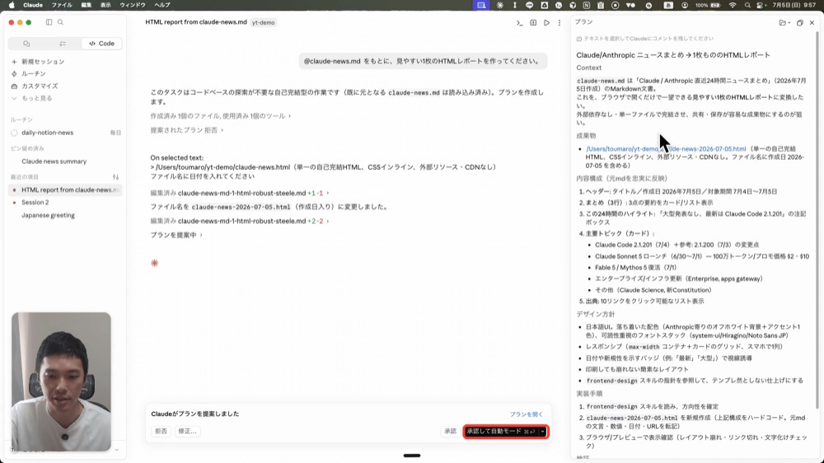Click the Claude starburst menu bar icon

(500, 5)
